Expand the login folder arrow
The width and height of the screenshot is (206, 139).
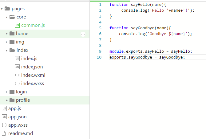[x=7, y=92]
